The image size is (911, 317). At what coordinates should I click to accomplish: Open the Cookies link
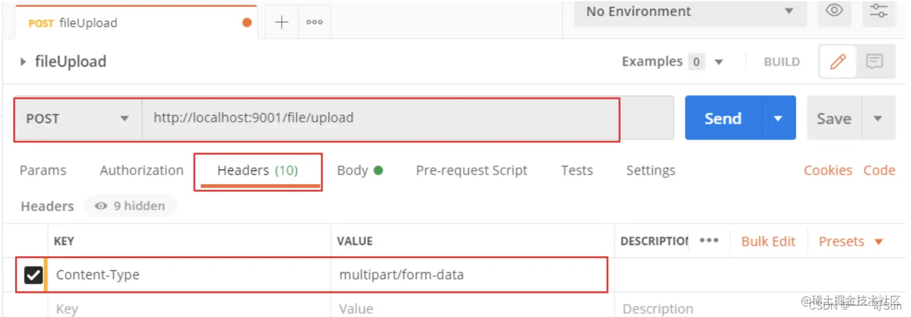coord(828,170)
